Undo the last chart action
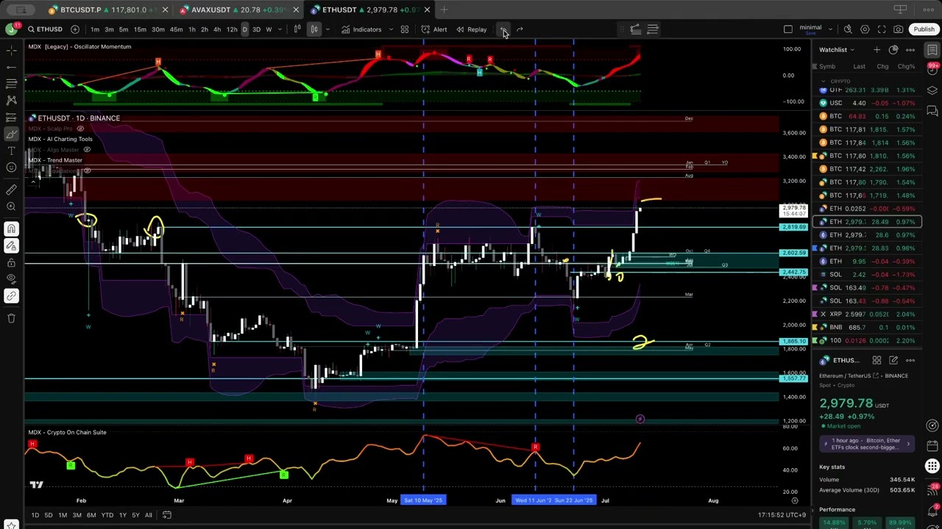942x529 pixels. coord(503,29)
